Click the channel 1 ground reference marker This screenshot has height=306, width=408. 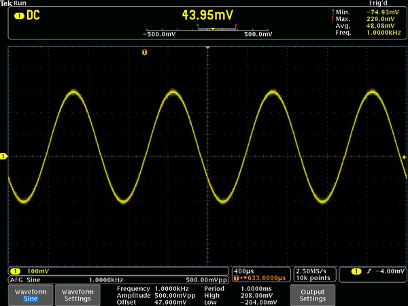click(x=3, y=157)
